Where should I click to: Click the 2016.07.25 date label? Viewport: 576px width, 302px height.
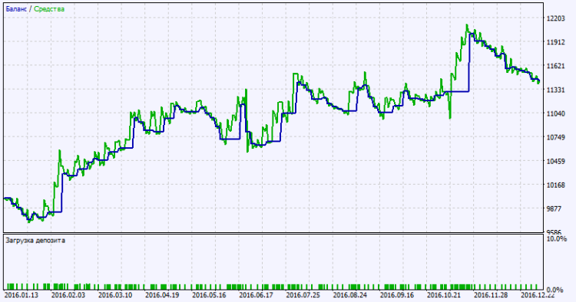pos(303,294)
